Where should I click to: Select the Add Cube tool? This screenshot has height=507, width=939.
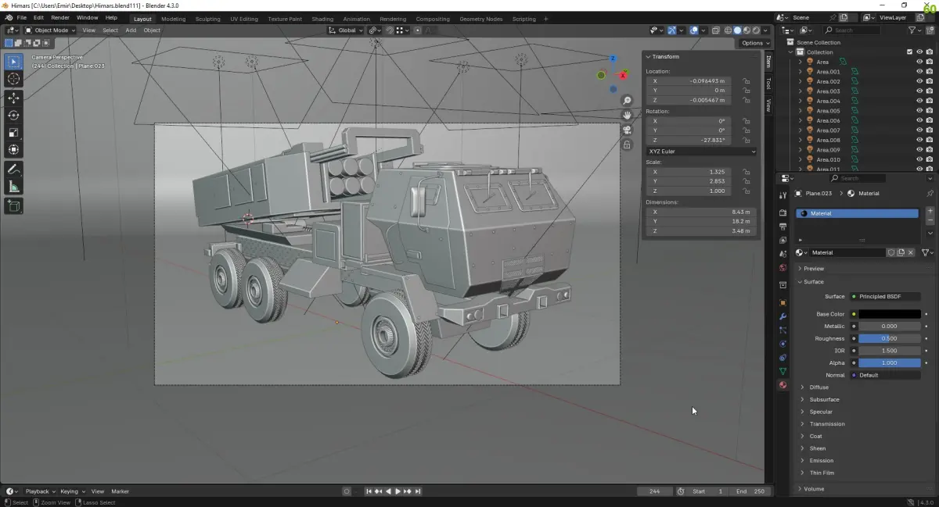tap(14, 205)
